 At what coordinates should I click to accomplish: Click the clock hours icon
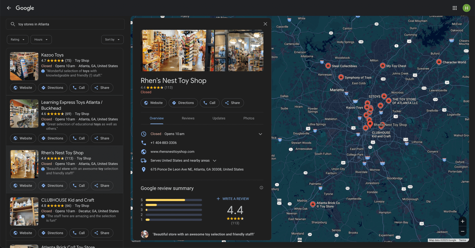pos(144,134)
